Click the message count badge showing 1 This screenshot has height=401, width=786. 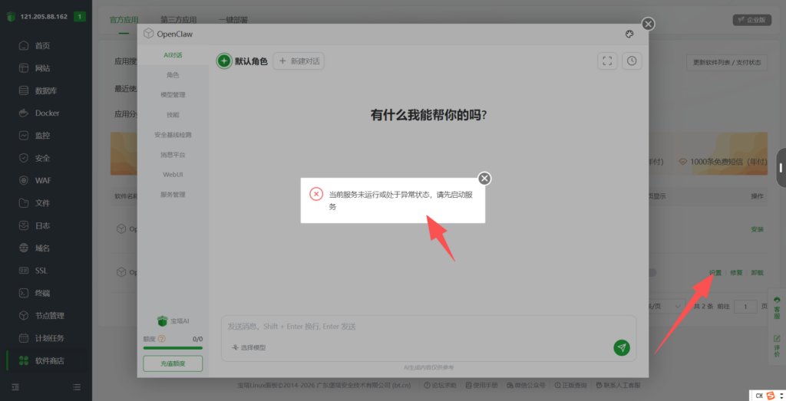[x=79, y=17]
